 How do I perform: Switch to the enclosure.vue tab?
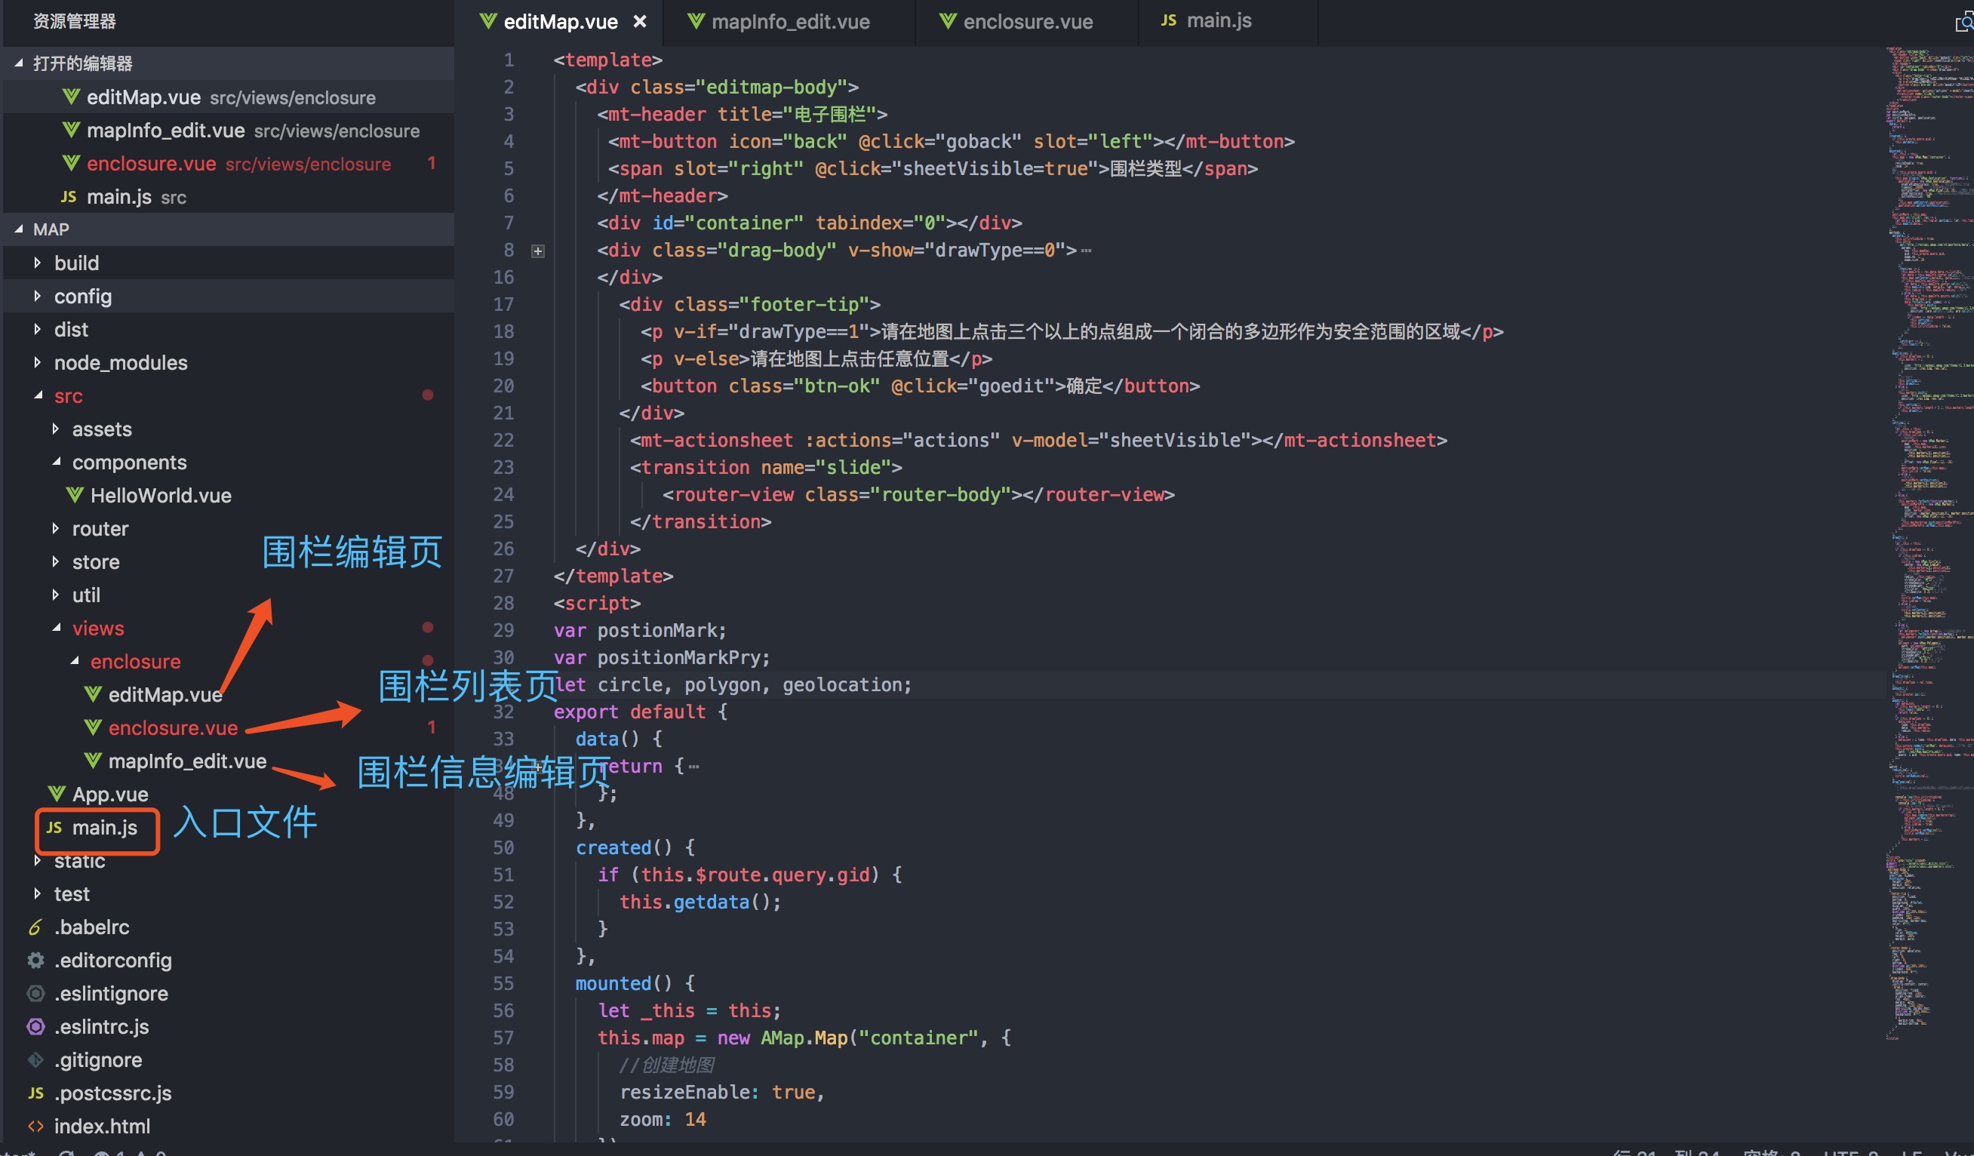pyautogui.click(x=1026, y=22)
